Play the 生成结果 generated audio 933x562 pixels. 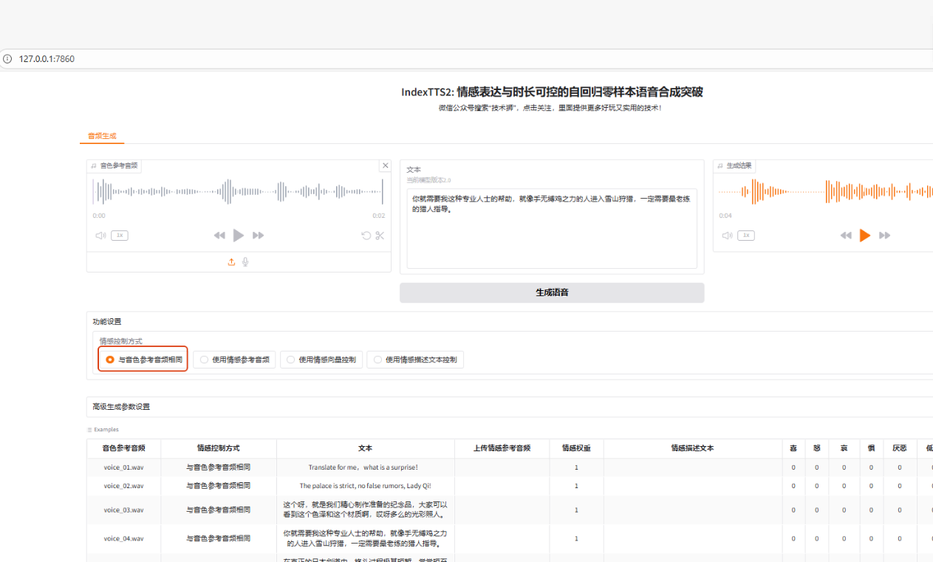point(864,236)
